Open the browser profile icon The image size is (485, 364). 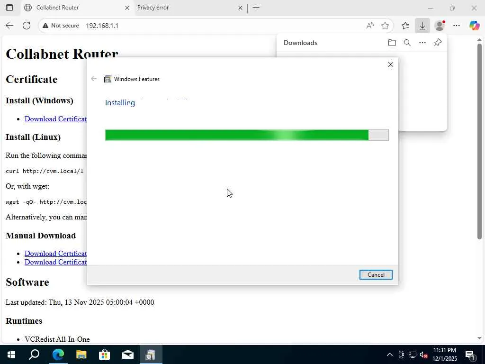point(440,26)
